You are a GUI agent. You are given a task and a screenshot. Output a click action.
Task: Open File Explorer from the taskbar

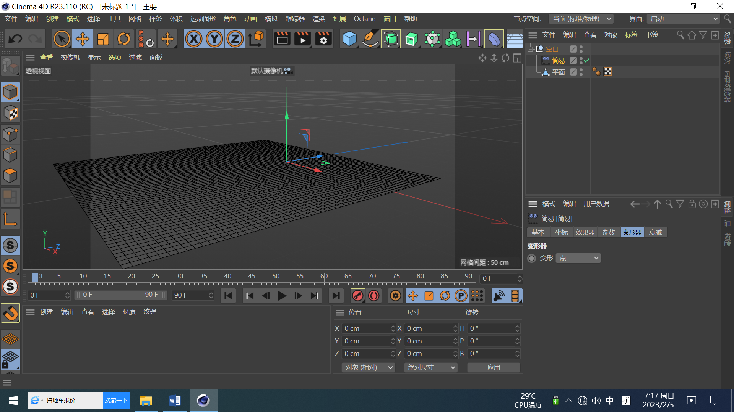[146, 401]
